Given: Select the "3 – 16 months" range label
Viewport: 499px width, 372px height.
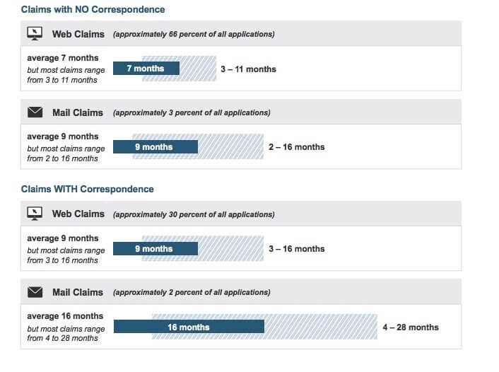Looking at the screenshot, I should [x=296, y=249].
